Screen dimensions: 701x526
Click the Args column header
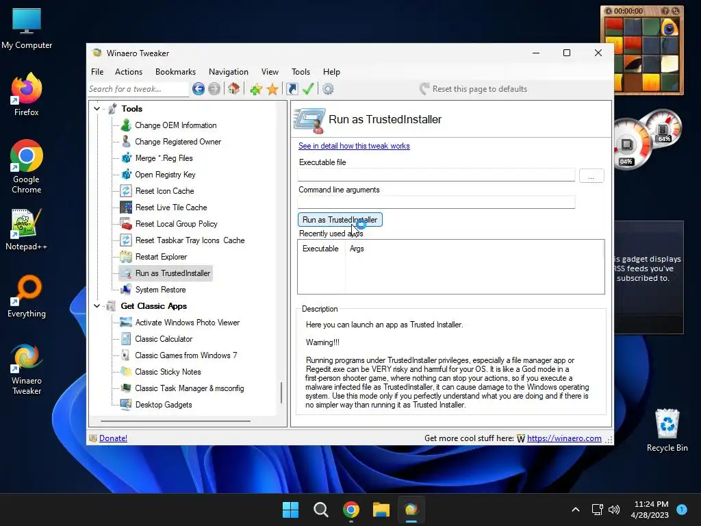[x=357, y=249]
